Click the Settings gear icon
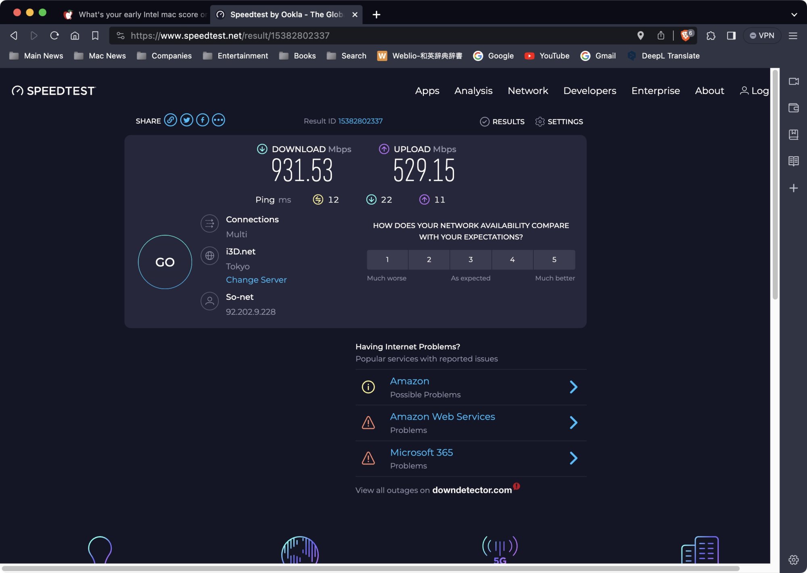Viewport: 807px width, 573px height. 540,121
